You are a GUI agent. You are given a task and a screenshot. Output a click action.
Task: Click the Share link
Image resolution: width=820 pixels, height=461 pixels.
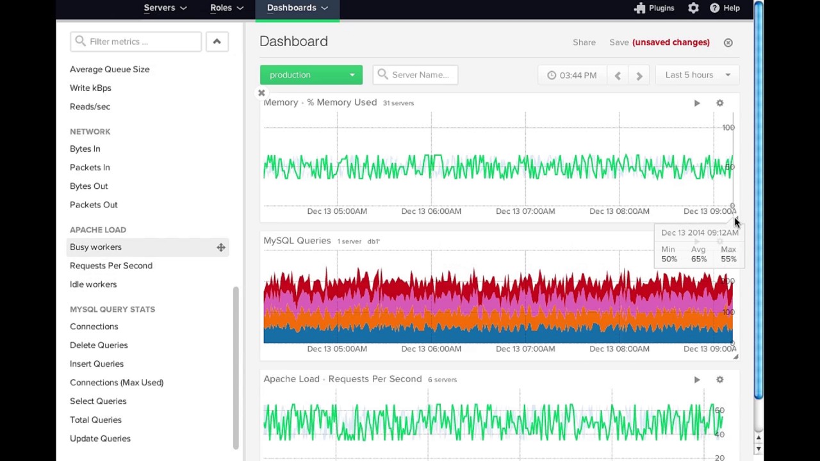(584, 42)
